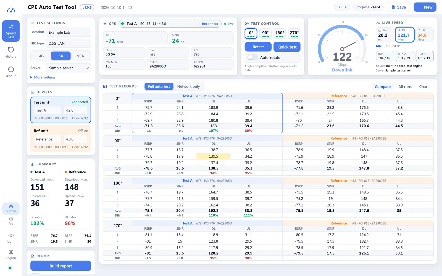This screenshot has height=276, width=442.
Task: Select the 4G network mode
Action: pyautogui.click(x=41, y=56)
